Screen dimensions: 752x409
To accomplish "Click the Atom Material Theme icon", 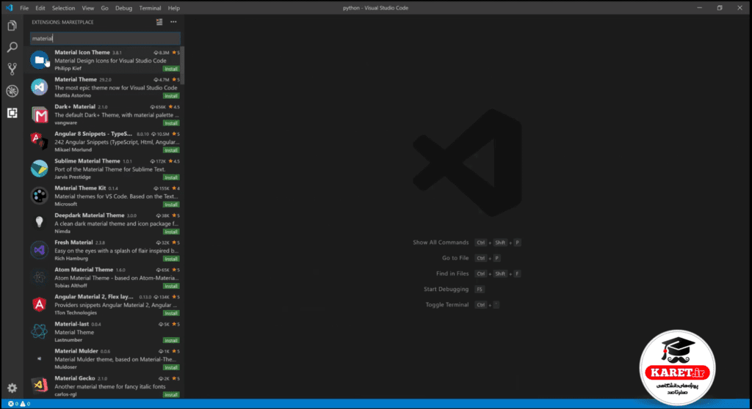I will (40, 277).
